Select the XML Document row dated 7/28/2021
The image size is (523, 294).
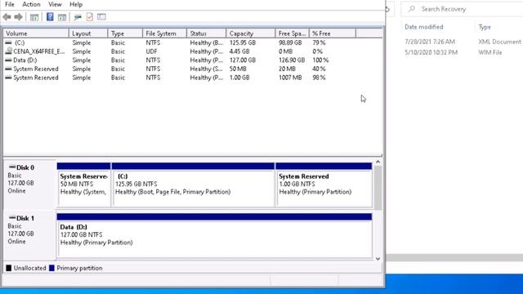(x=463, y=42)
